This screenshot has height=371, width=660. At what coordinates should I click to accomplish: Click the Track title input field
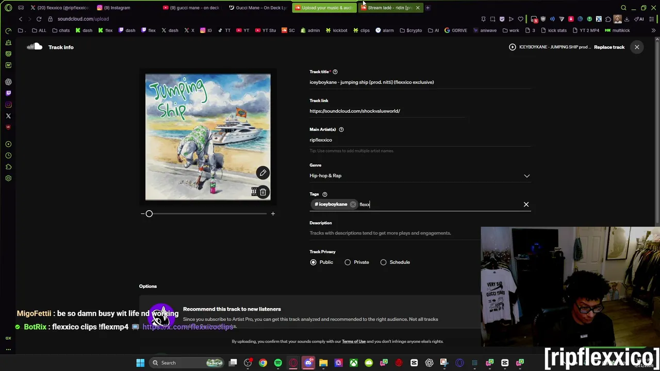point(420,82)
